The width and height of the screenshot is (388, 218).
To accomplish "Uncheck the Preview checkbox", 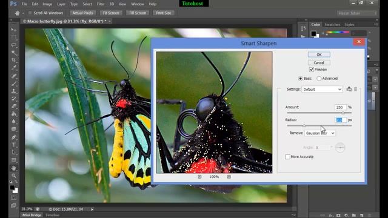I will click(312, 70).
